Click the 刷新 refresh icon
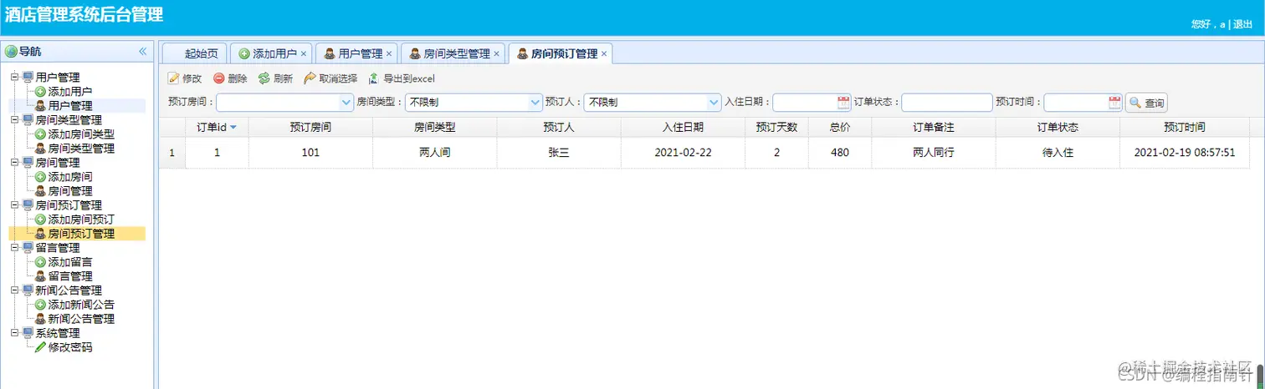The height and width of the screenshot is (389, 1265). click(264, 78)
